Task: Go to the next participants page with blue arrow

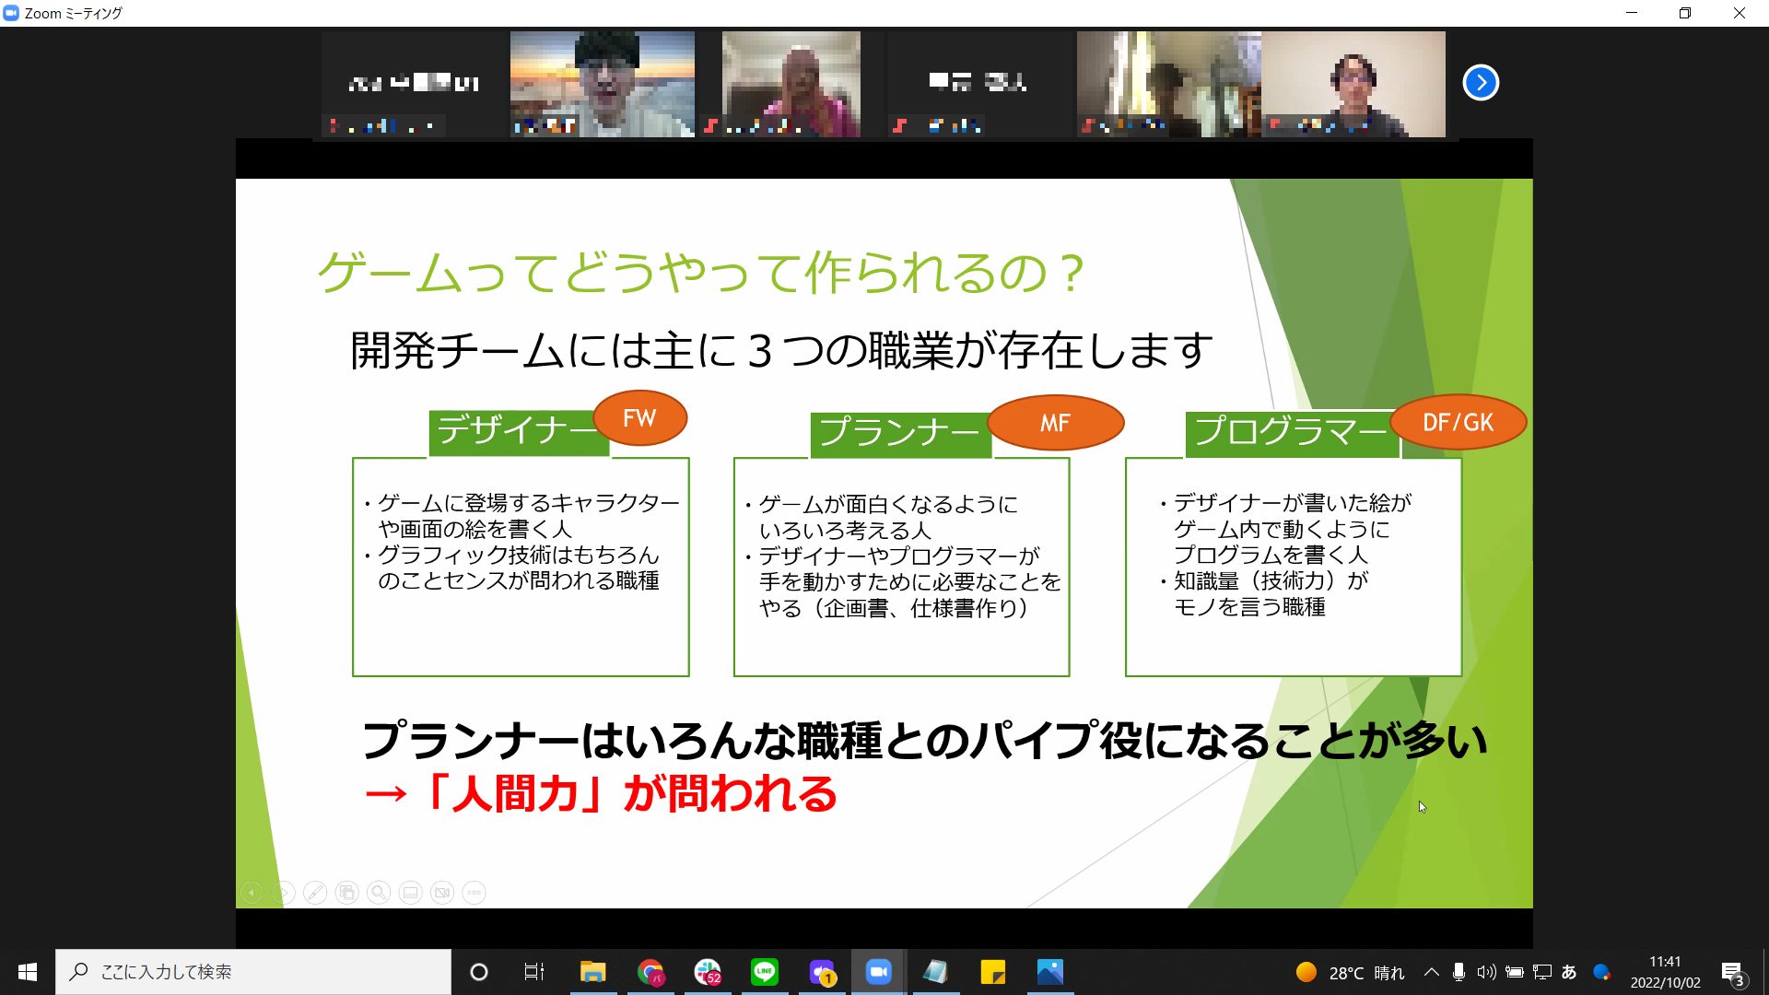Action: [x=1481, y=83]
